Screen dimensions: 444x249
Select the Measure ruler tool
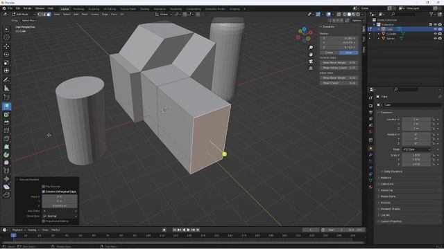coord(6,88)
